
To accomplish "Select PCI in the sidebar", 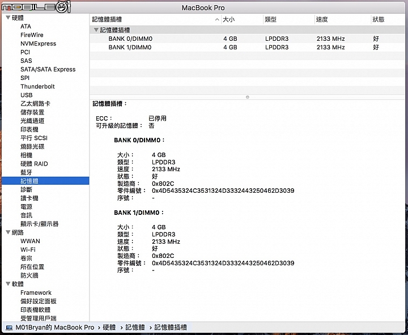I will [x=25, y=52].
